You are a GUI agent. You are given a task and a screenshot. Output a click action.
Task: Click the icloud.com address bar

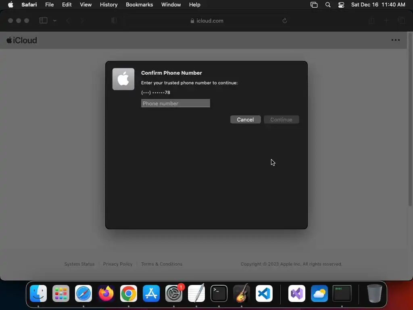pyautogui.click(x=207, y=21)
